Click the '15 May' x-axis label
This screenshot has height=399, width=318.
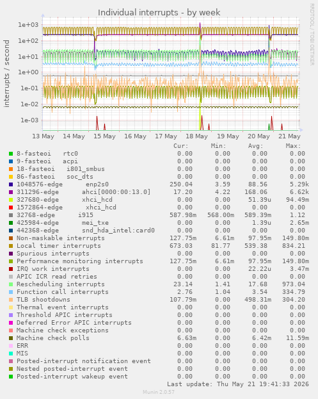[104, 136]
